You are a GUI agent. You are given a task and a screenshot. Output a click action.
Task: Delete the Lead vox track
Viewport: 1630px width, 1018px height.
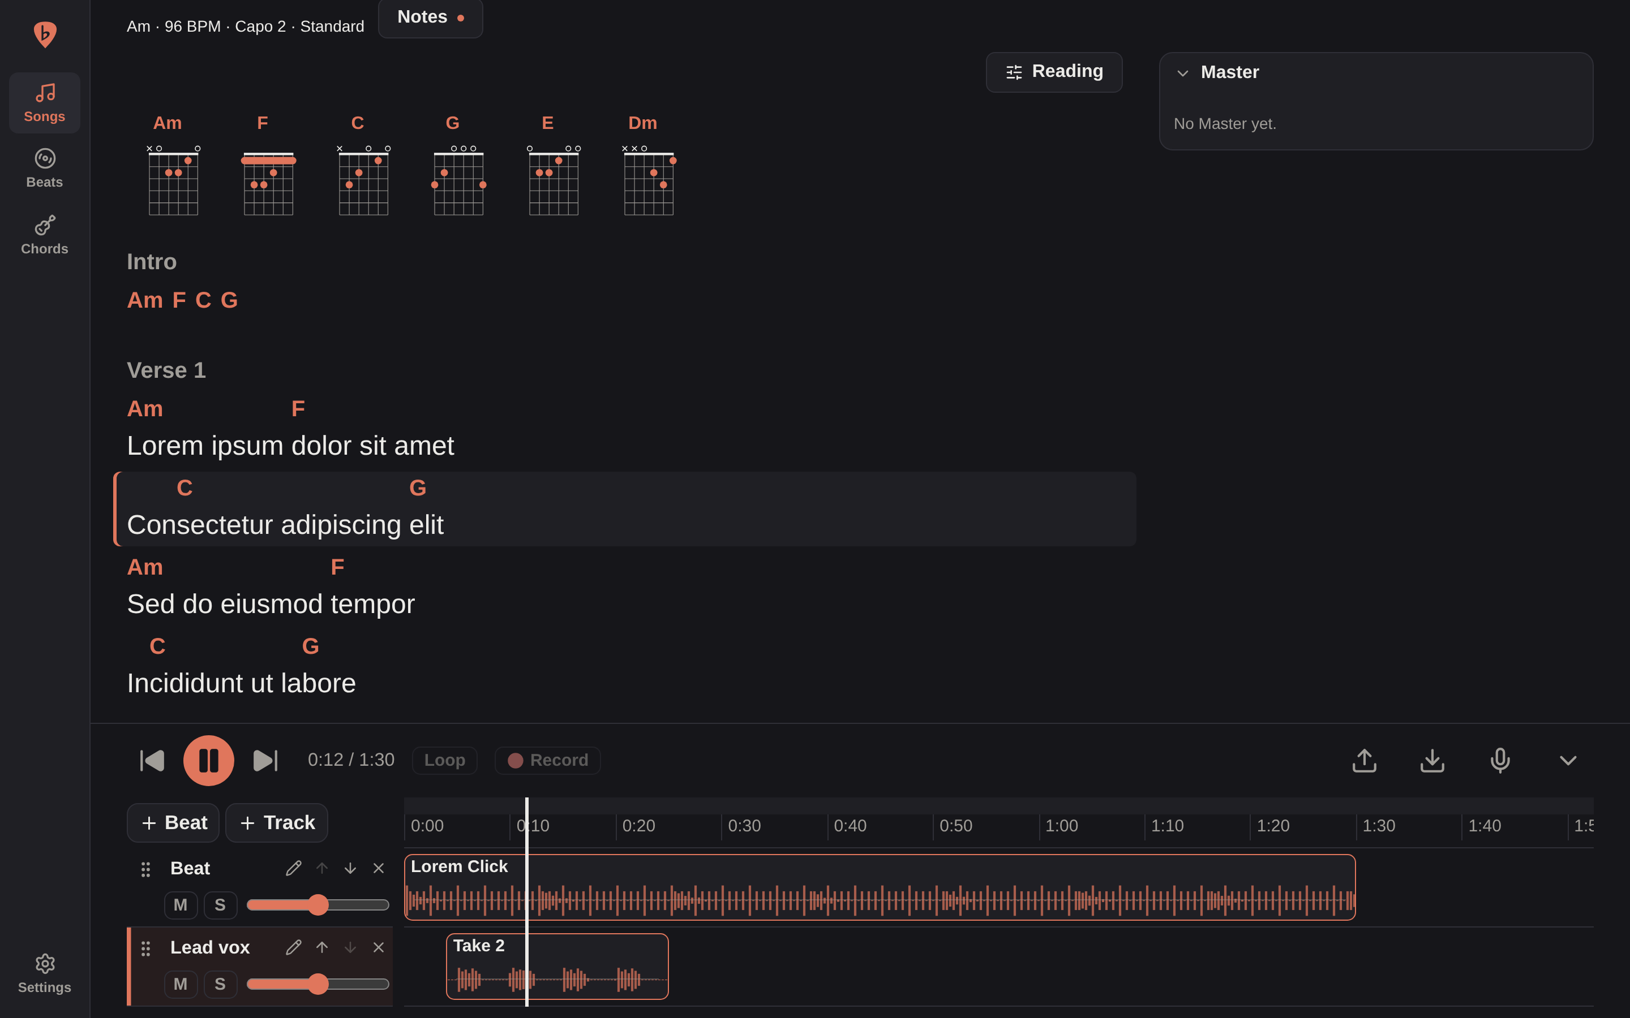379,947
